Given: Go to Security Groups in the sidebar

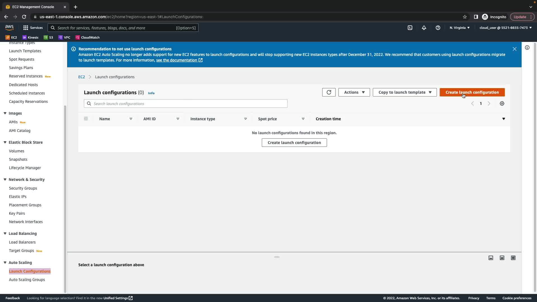Looking at the screenshot, I should [23, 188].
